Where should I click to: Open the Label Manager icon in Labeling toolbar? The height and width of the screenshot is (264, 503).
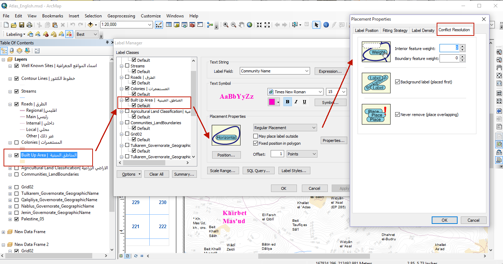30,34
